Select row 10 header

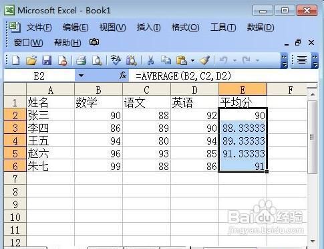click(x=15, y=217)
